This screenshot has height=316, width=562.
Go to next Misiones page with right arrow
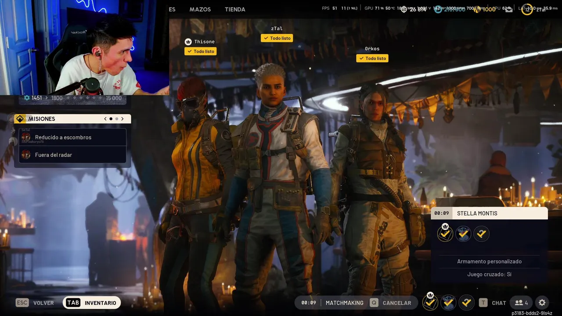[x=122, y=119]
